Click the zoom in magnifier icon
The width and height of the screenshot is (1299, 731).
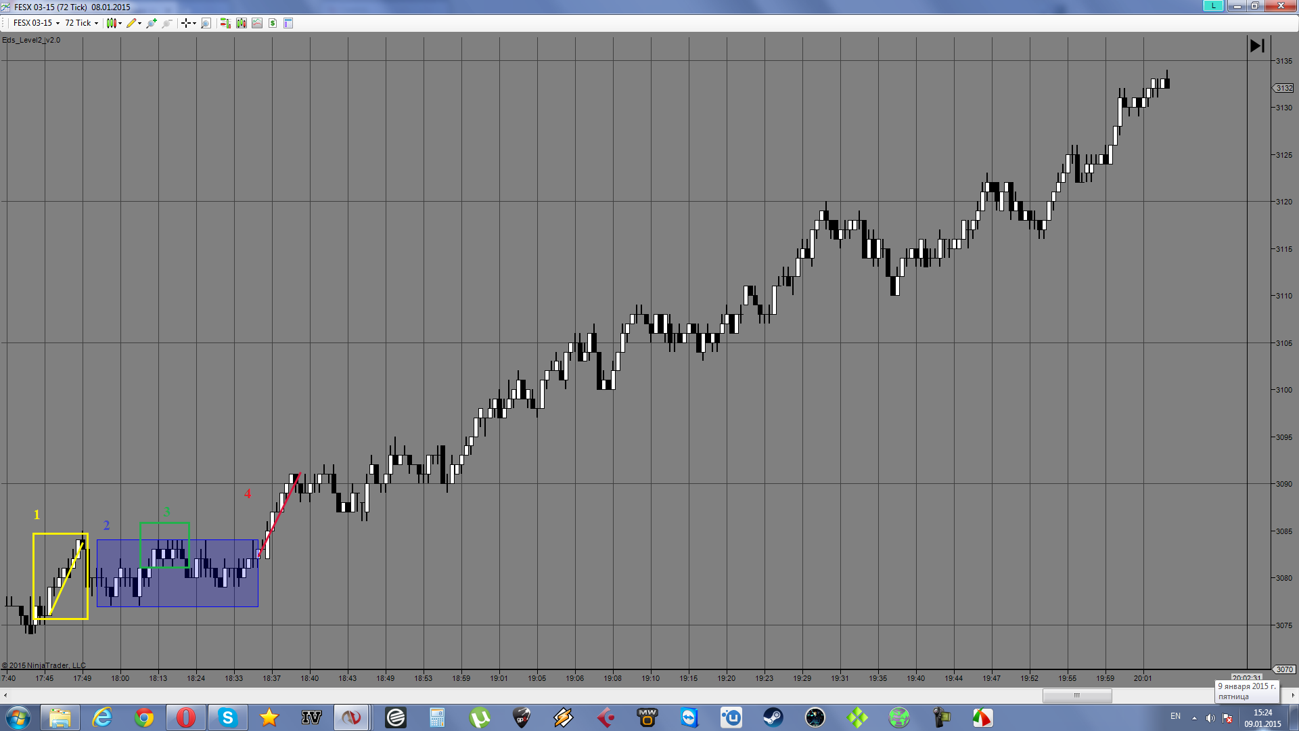coord(152,23)
